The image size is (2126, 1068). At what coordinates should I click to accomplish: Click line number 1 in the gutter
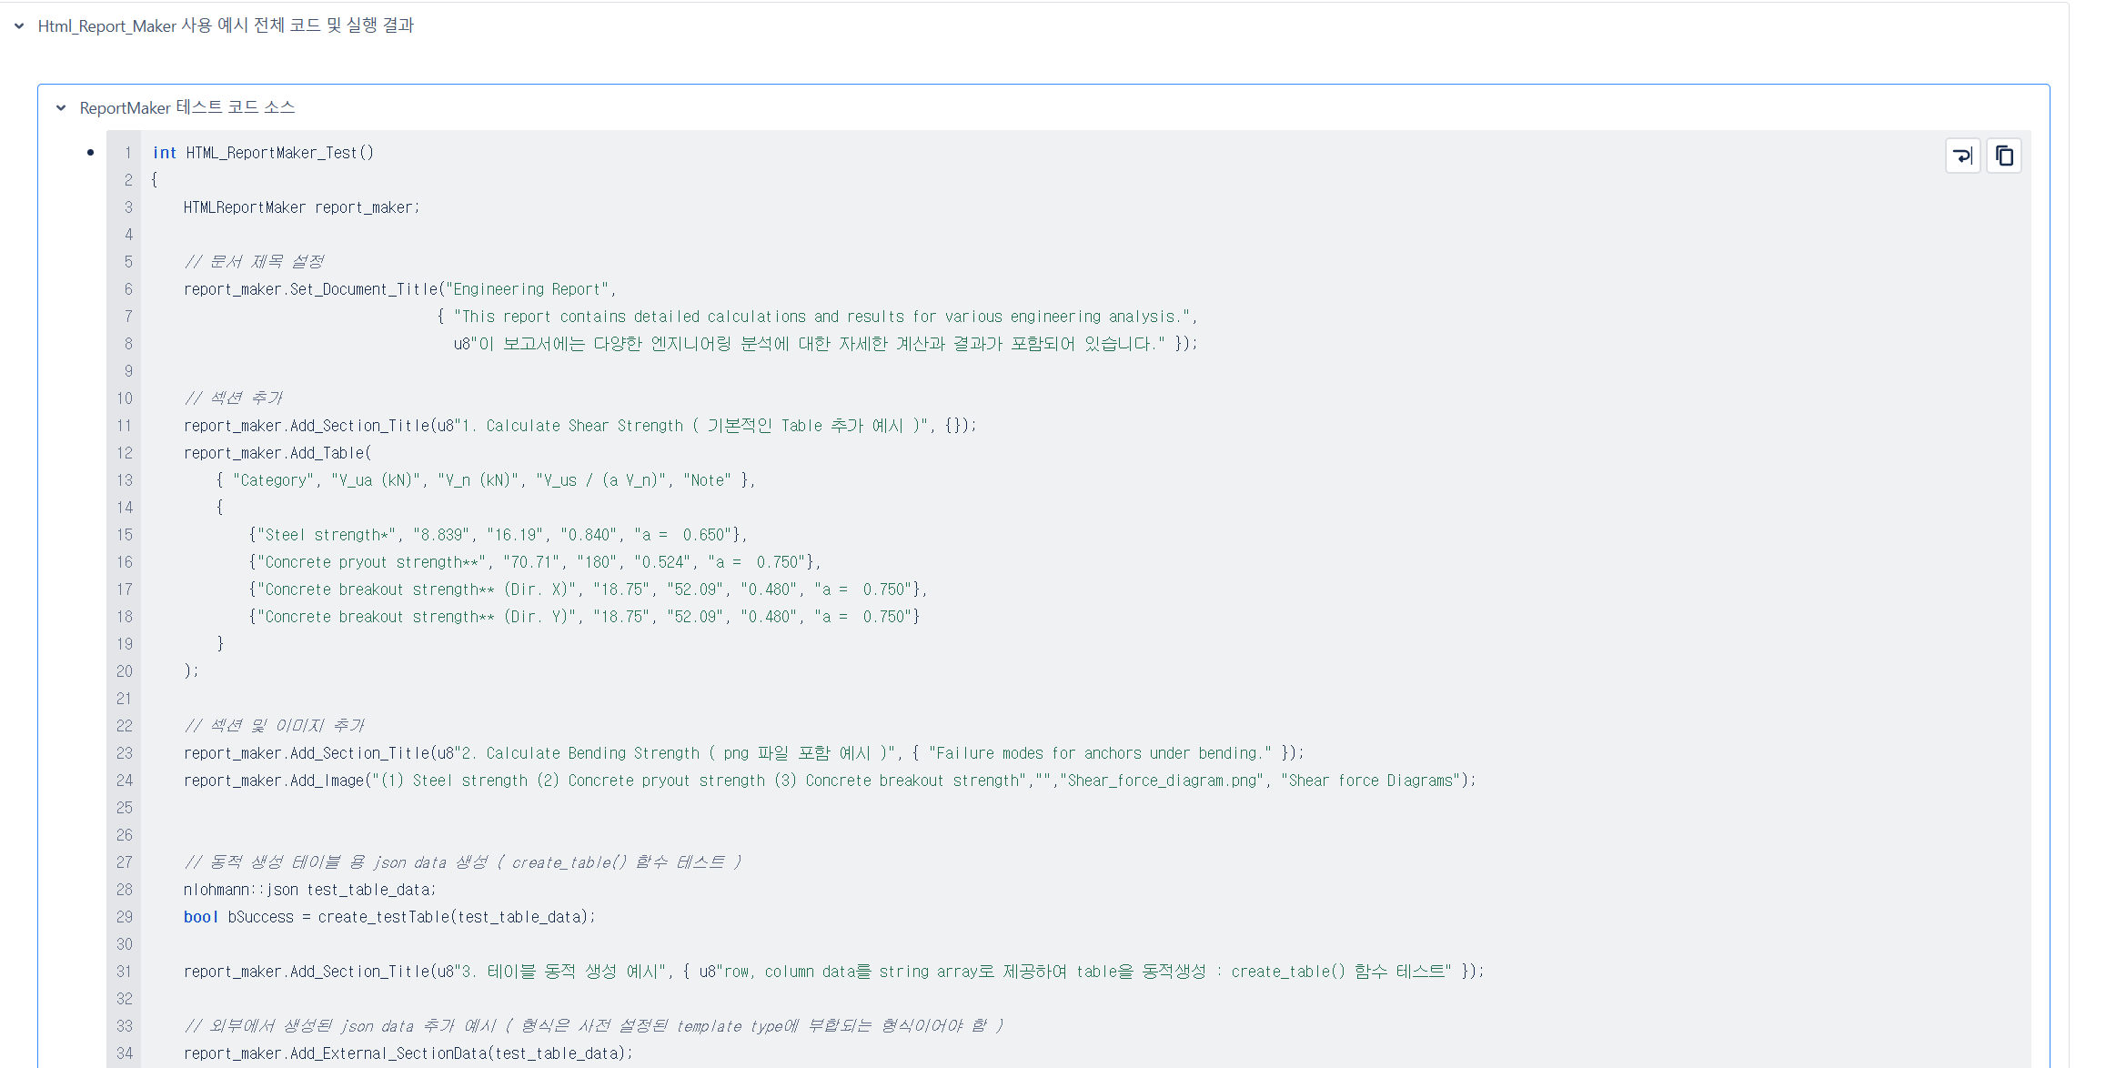[x=128, y=153]
